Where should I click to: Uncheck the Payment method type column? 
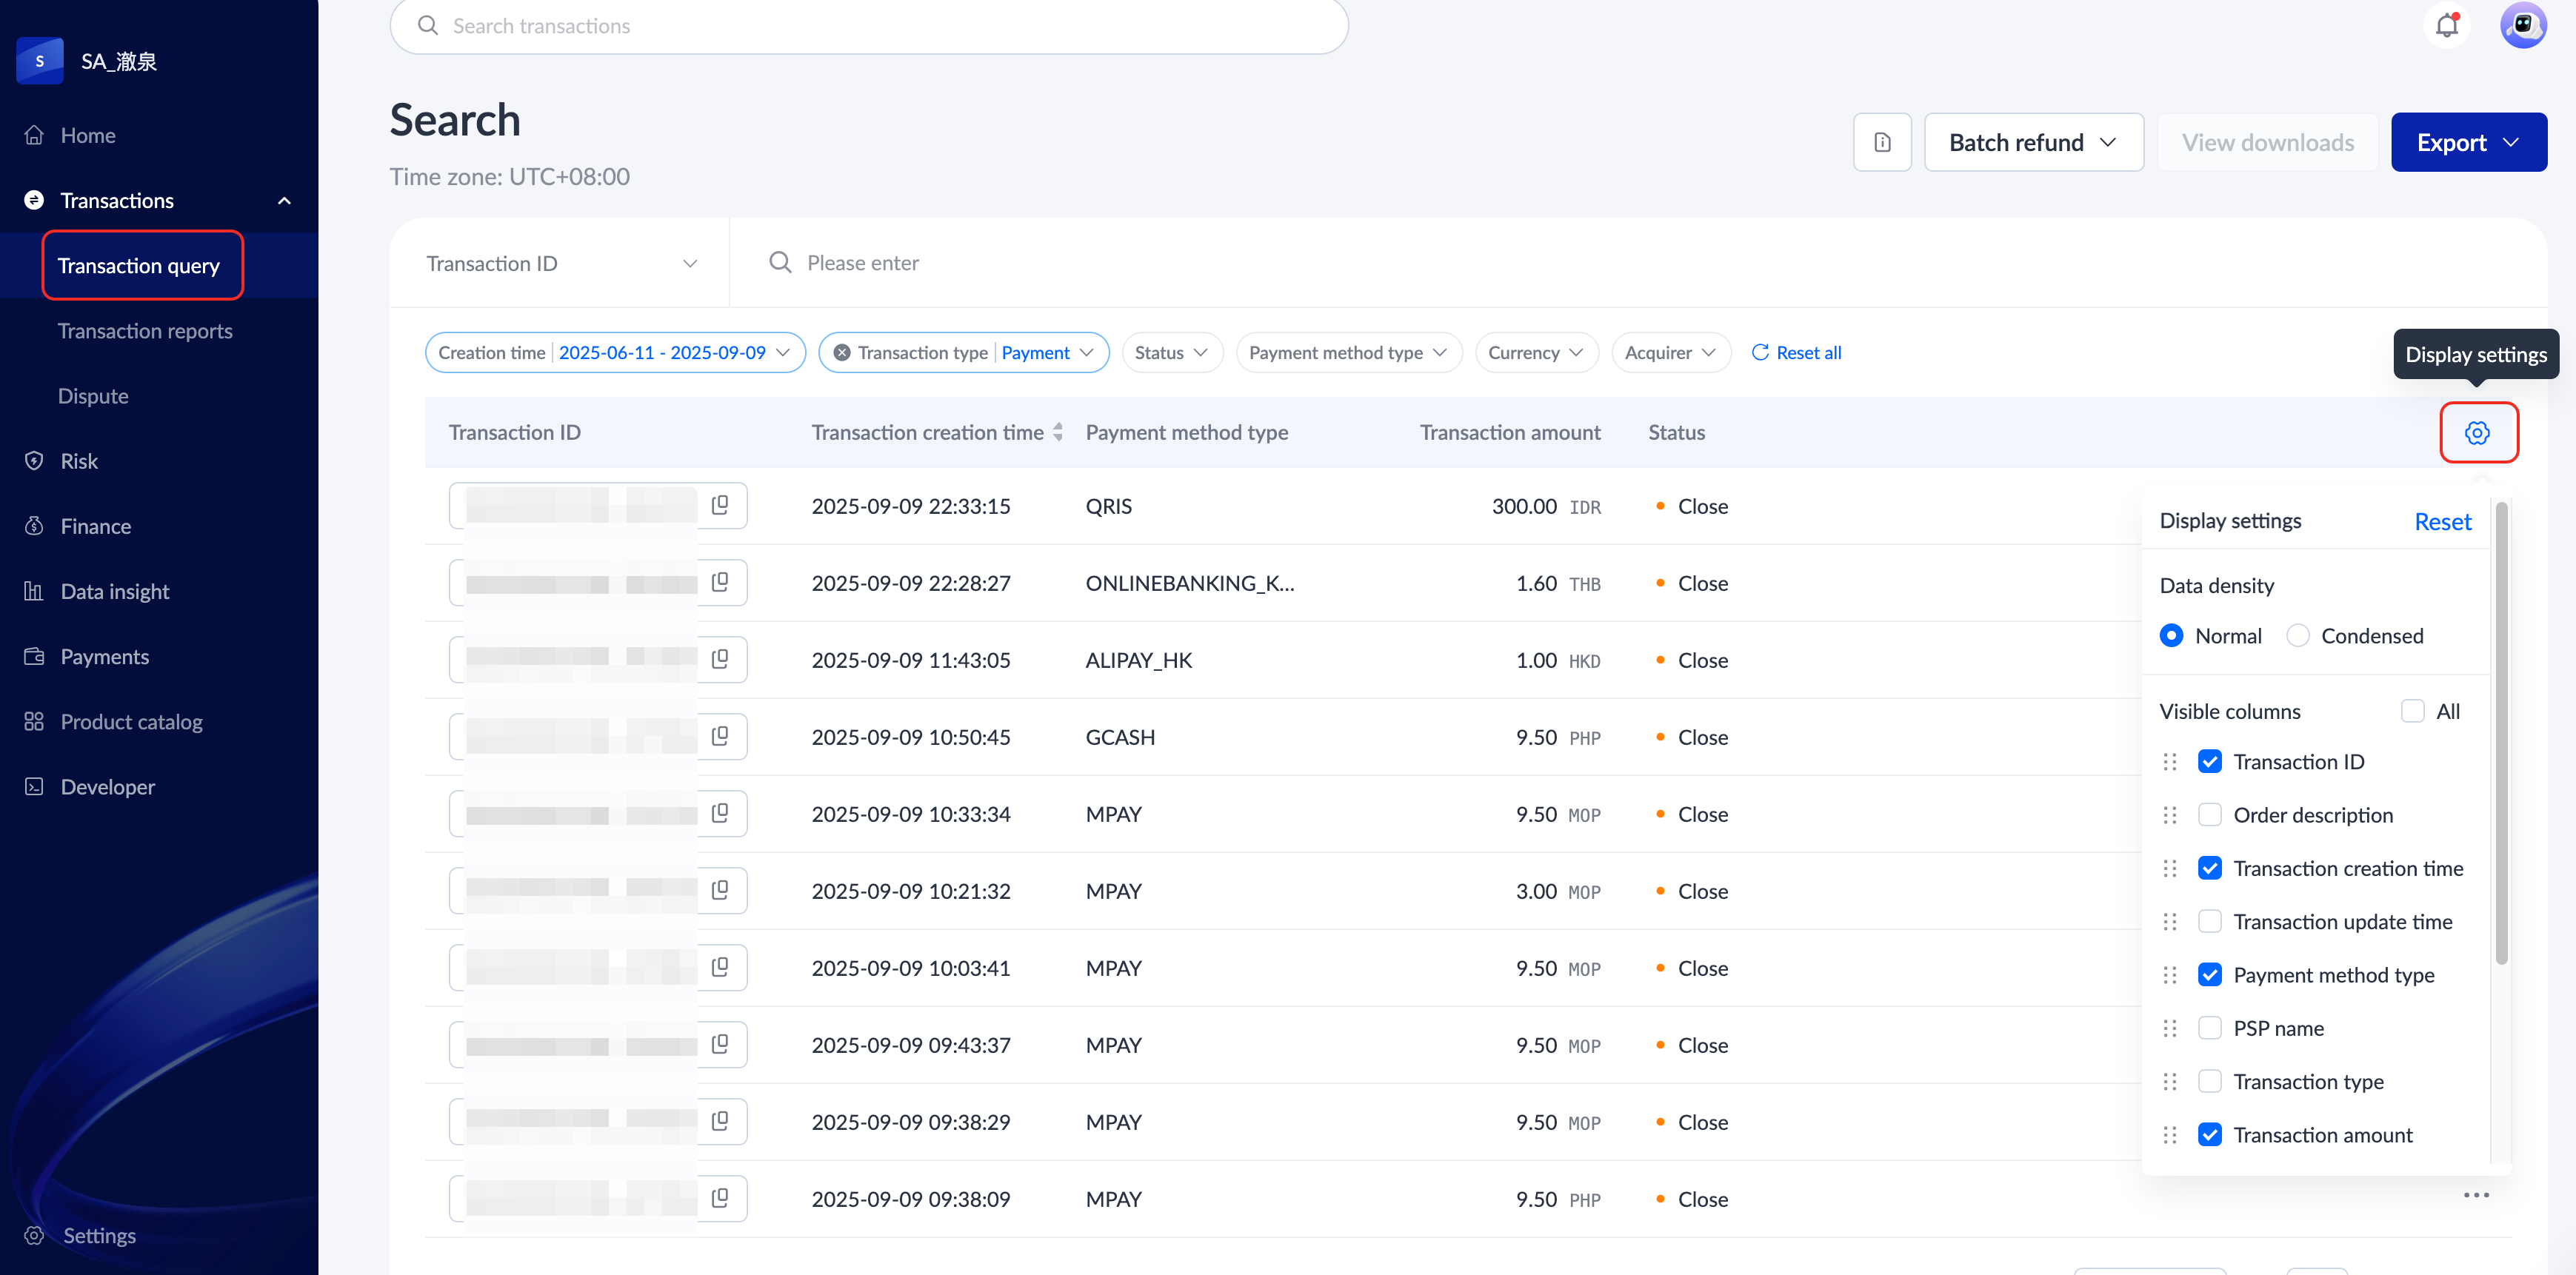(x=2210, y=975)
